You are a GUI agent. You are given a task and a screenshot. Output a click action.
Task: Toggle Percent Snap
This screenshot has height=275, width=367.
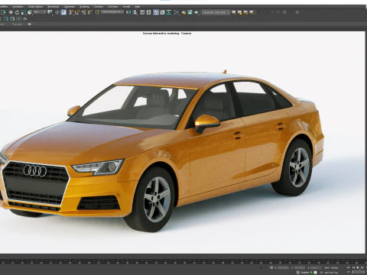(x=84, y=12)
